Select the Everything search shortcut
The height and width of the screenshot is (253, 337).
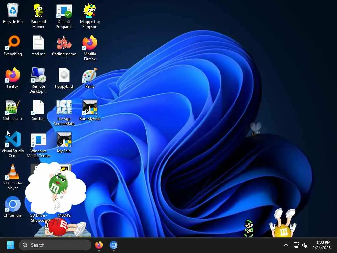pyautogui.click(x=13, y=45)
